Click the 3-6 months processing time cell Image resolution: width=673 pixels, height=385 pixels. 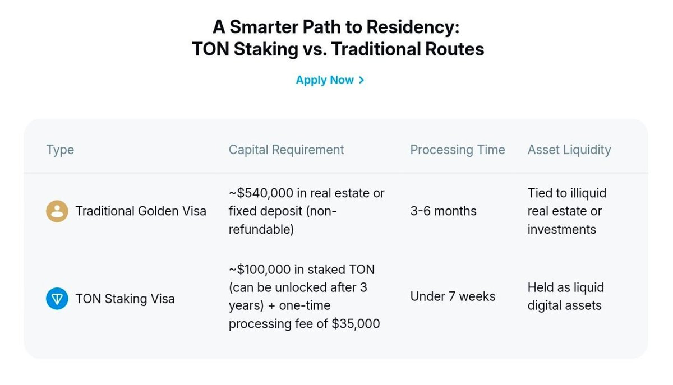[x=443, y=211]
